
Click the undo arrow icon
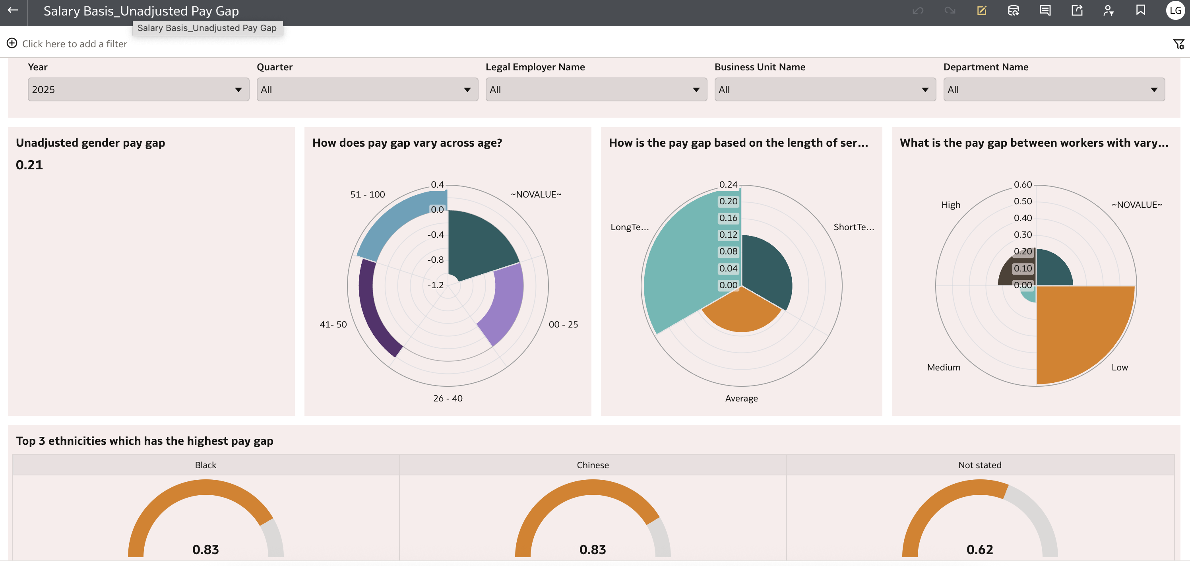(918, 10)
